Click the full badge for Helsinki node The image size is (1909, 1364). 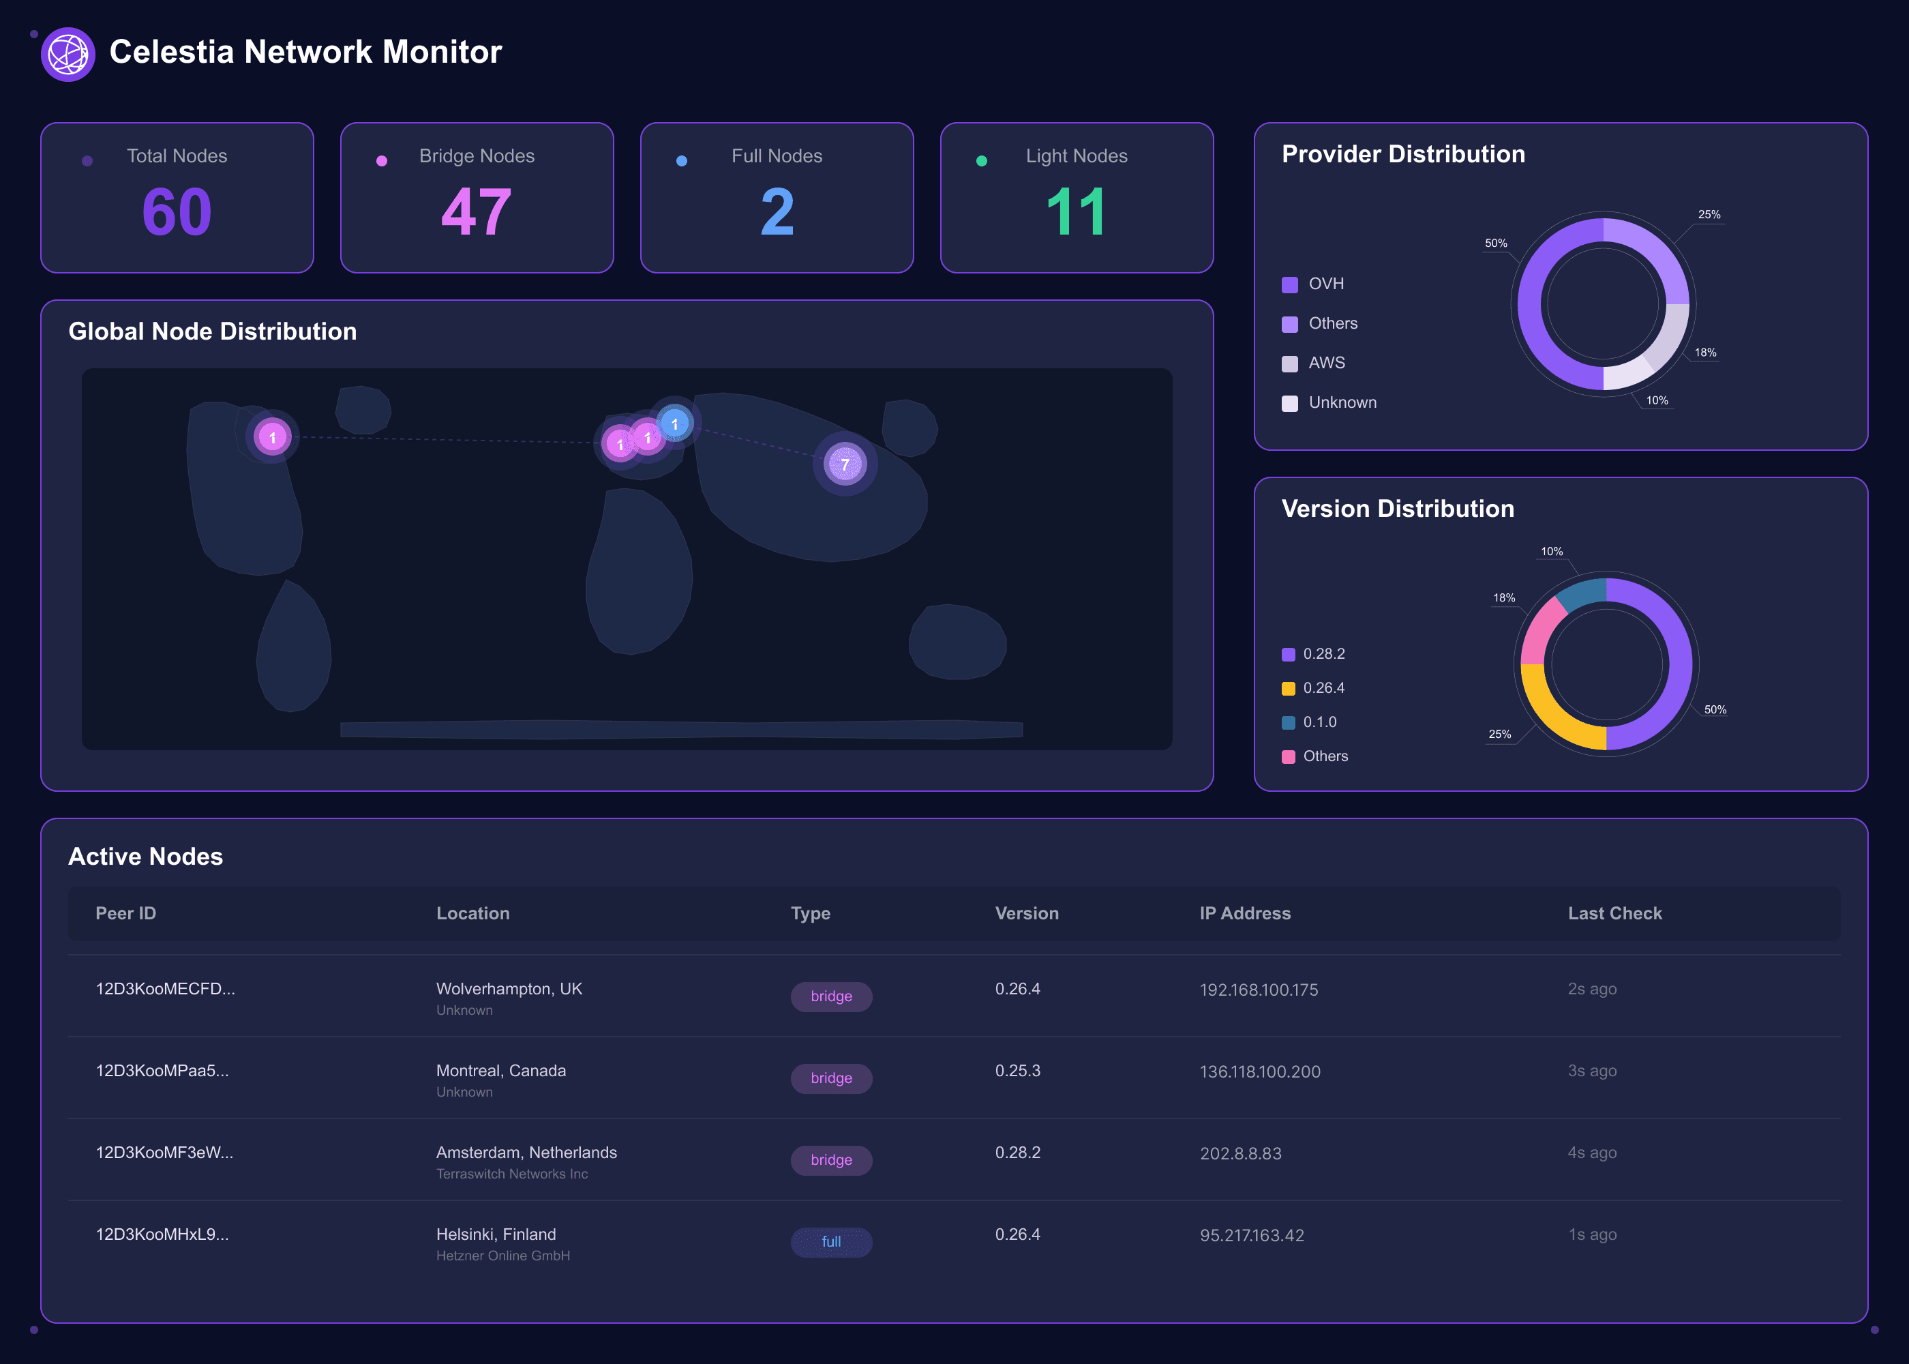coord(831,1241)
